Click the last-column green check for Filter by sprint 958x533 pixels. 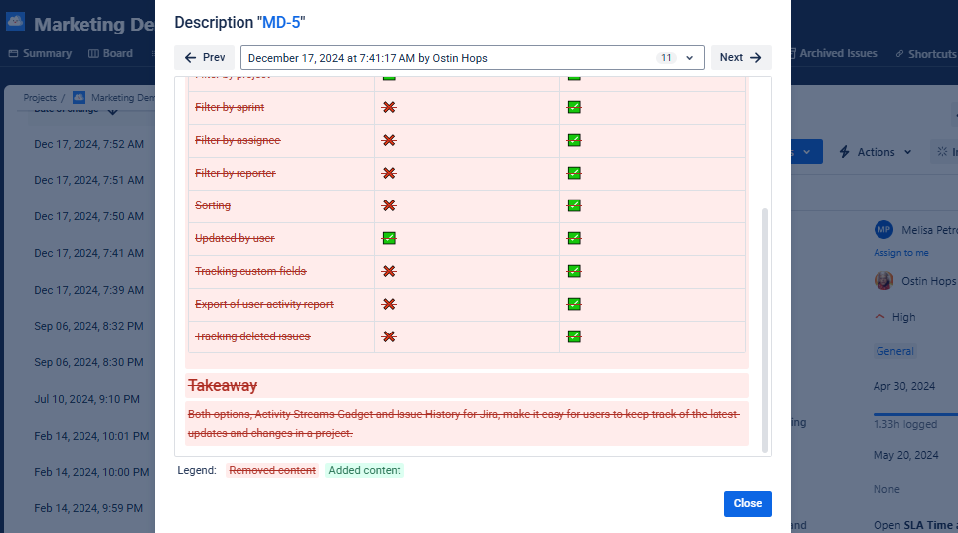[574, 107]
